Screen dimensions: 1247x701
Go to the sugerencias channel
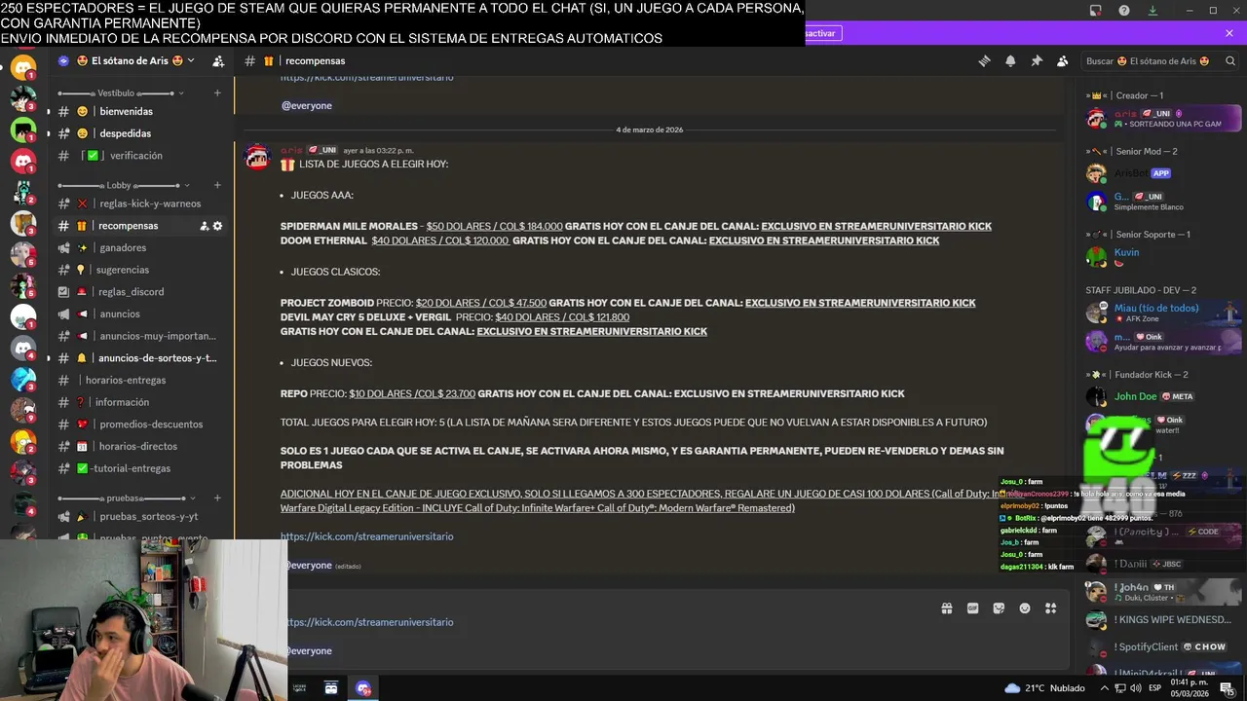pos(138,270)
